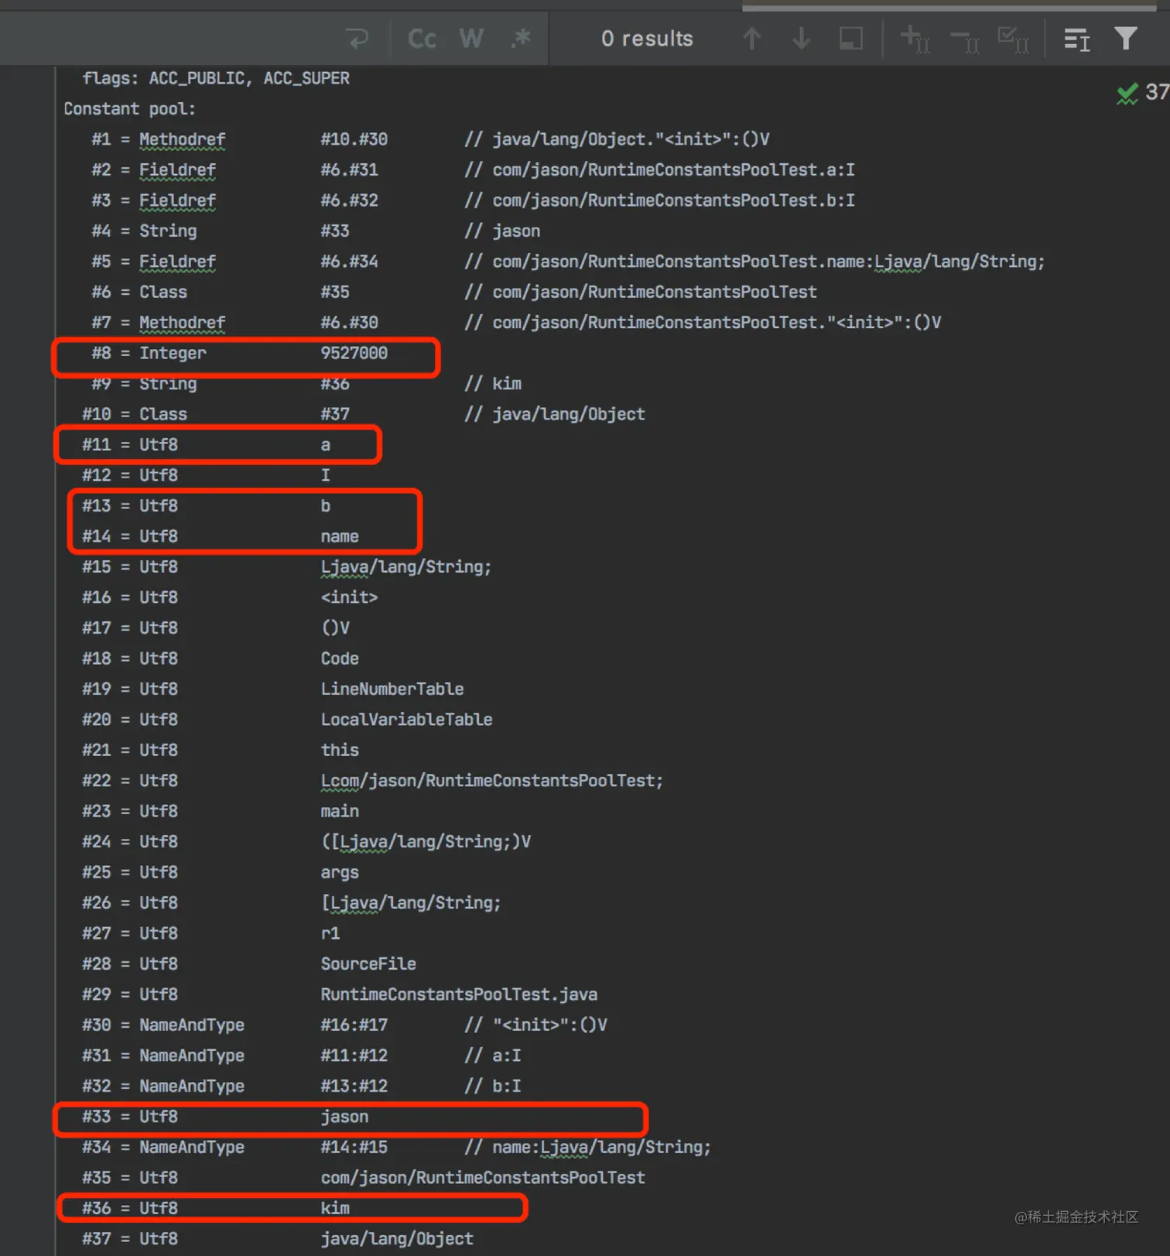
Task: Click 'Methodref' on constant #1 row
Action: [183, 139]
